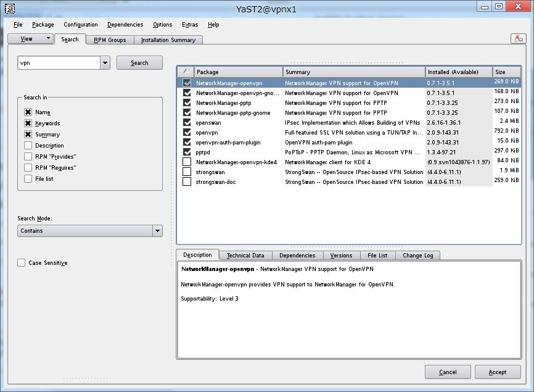534x392 pixels.
Task: Uncheck the Keywords search option
Action: tap(28, 123)
